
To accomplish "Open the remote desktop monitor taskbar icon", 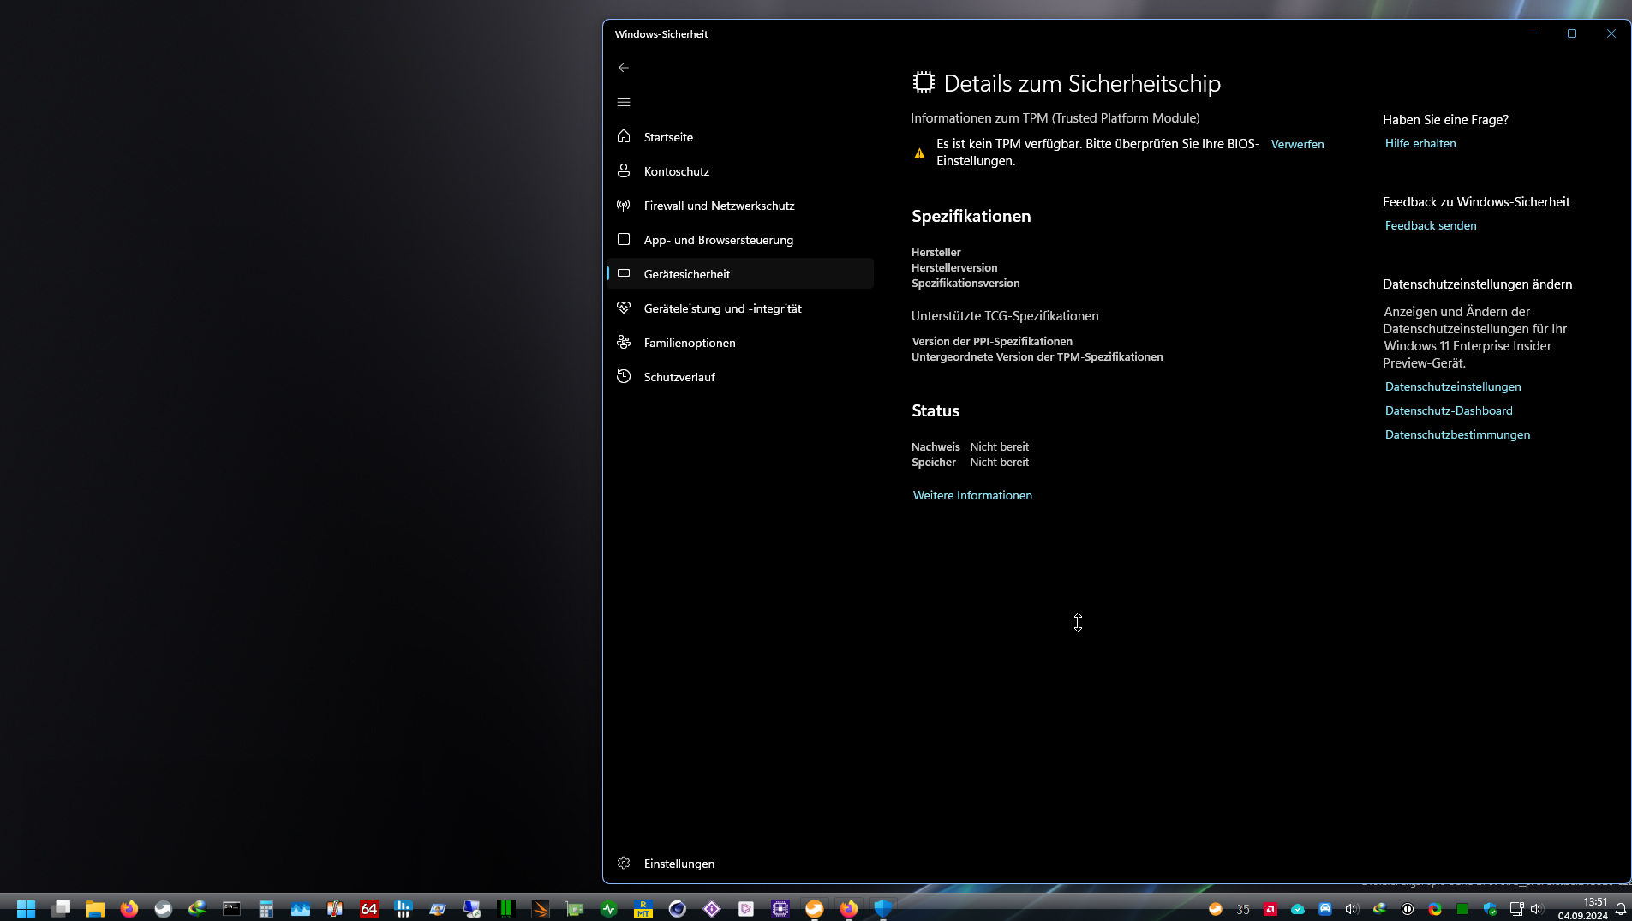I will pos(472,908).
